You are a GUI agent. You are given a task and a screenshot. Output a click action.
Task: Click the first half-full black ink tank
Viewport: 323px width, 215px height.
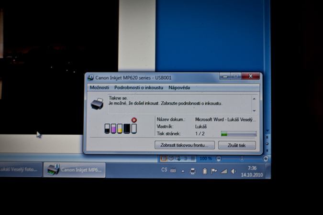pos(107,129)
